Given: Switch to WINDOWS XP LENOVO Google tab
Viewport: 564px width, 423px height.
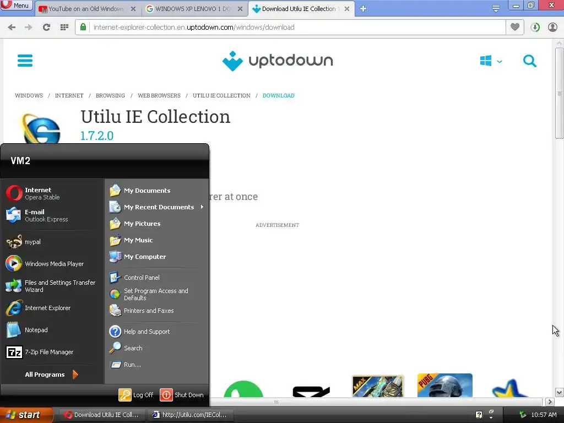Looking at the screenshot, I should click(x=192, y=9).
